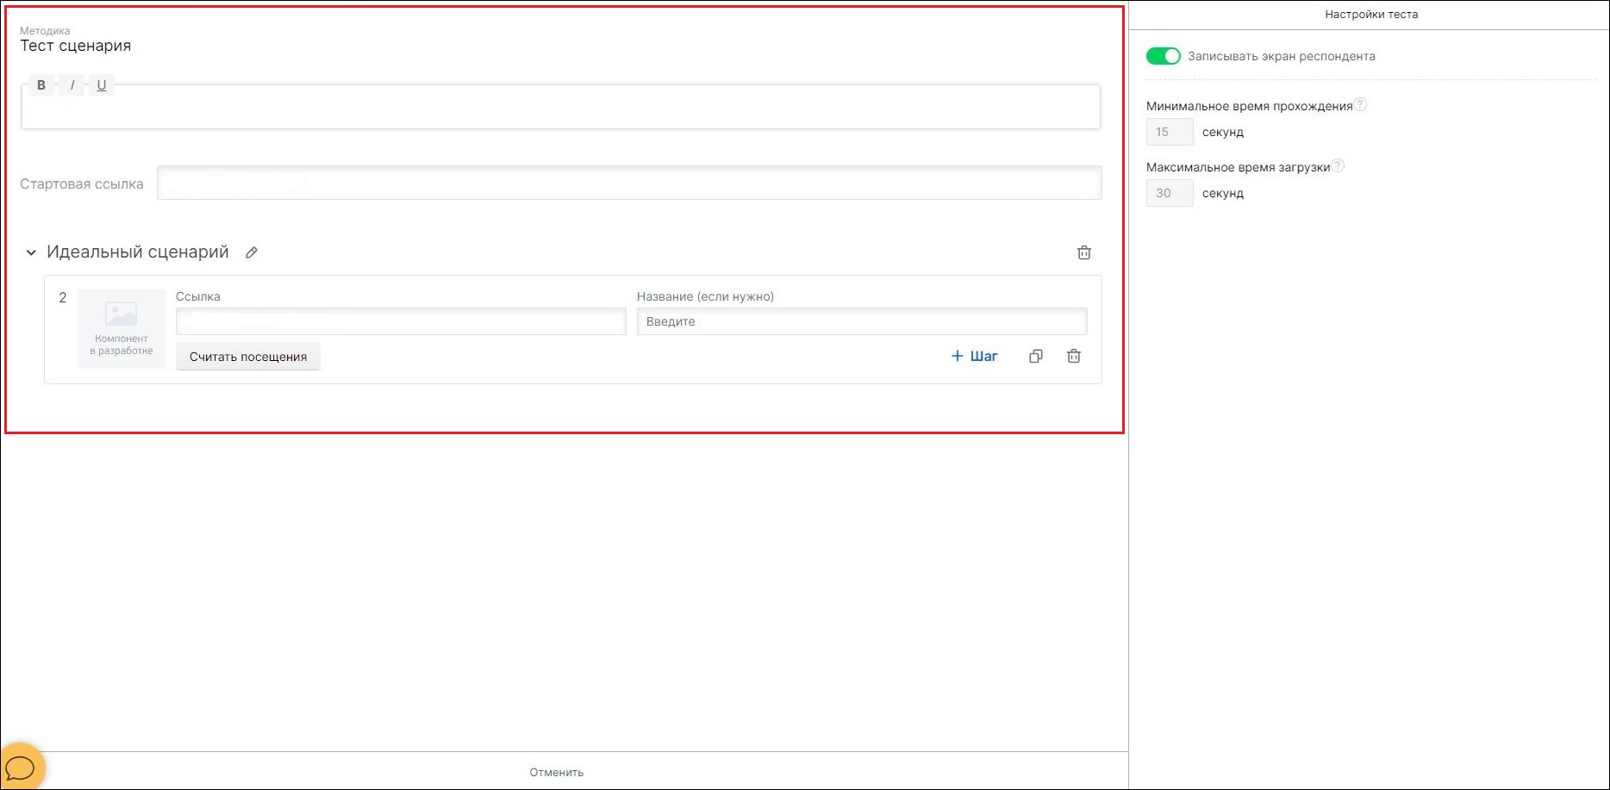Disable Записывать экран респондента toggle
This screenshot has height=790, width=1610.
1163,56
